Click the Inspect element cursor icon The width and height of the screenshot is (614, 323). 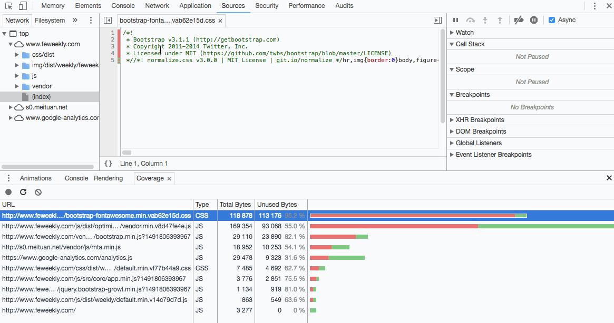click(x=7, y=5)
